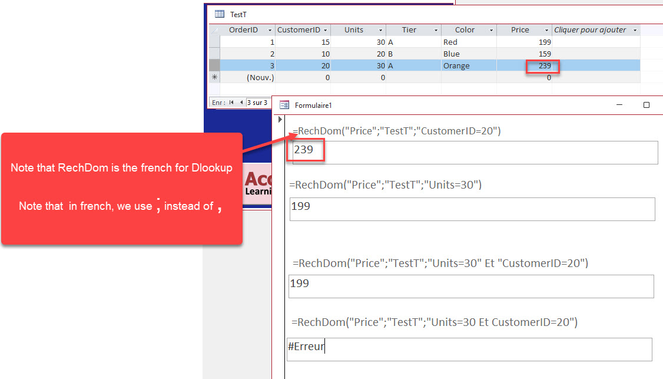The image size is (663, 379).
Task: Click the Formulaire1 form icon
Action: (284, 105)
